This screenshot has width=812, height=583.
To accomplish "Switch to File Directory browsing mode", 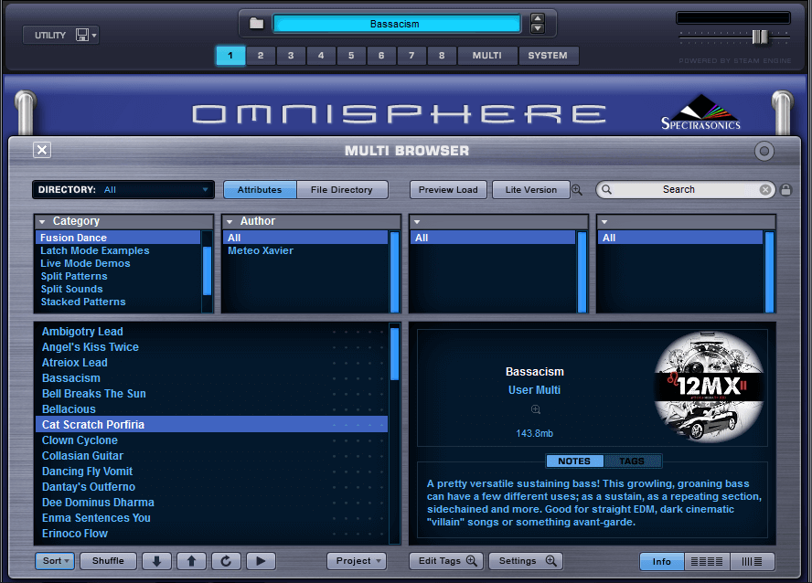I will (x=342, y=190).
